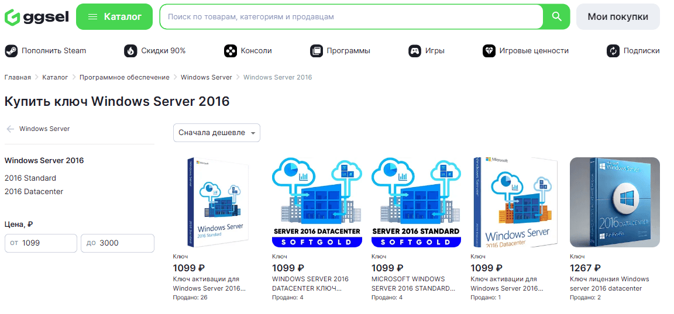Navigate to Windows Server breadcrumb
Screen dimensions: 674x314
point(207,77)
